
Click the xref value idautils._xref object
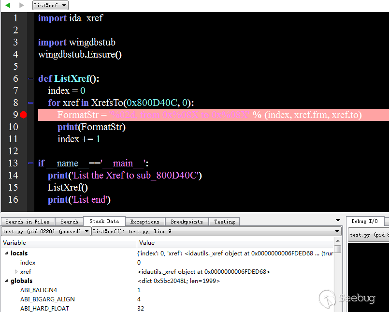pyautogui.click(x=203, y=271)
